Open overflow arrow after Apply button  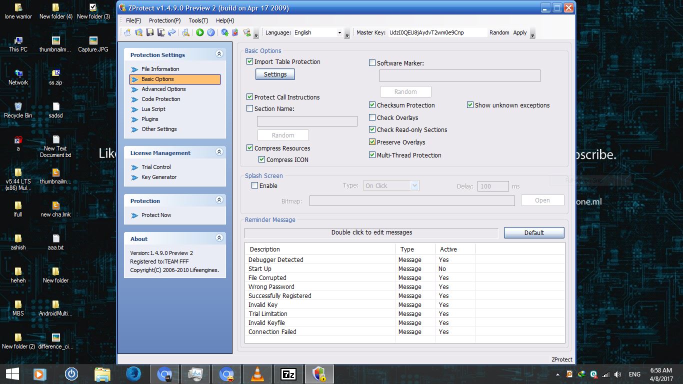(532, 34)
